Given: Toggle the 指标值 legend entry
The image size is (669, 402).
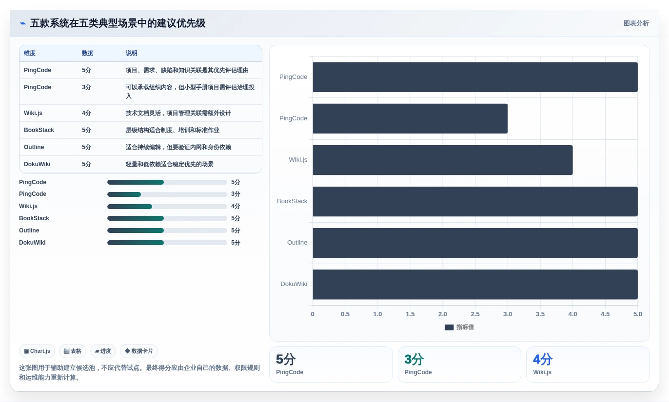Looking at the screenshot, I should pos(459,327).
